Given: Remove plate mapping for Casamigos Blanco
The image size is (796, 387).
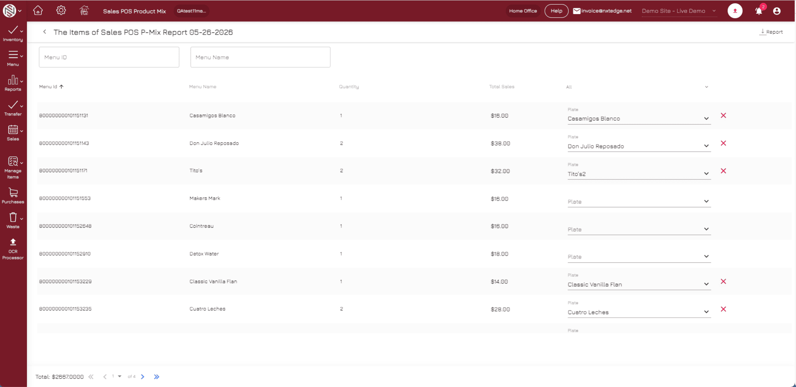Looking at the screenshot, I should click(723, 116).
